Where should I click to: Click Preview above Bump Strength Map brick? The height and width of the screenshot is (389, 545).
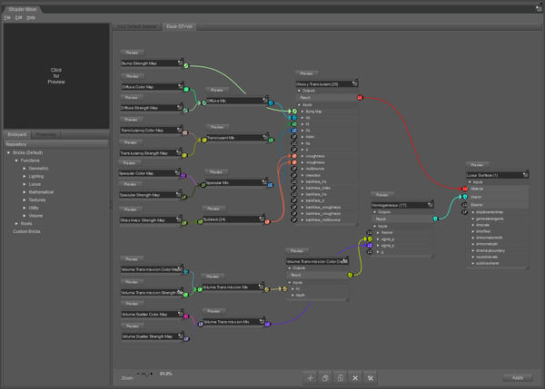click(132, 53)
